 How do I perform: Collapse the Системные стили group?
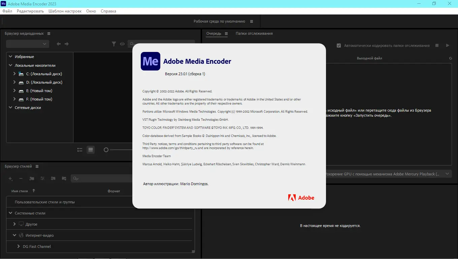click(10, 213)
